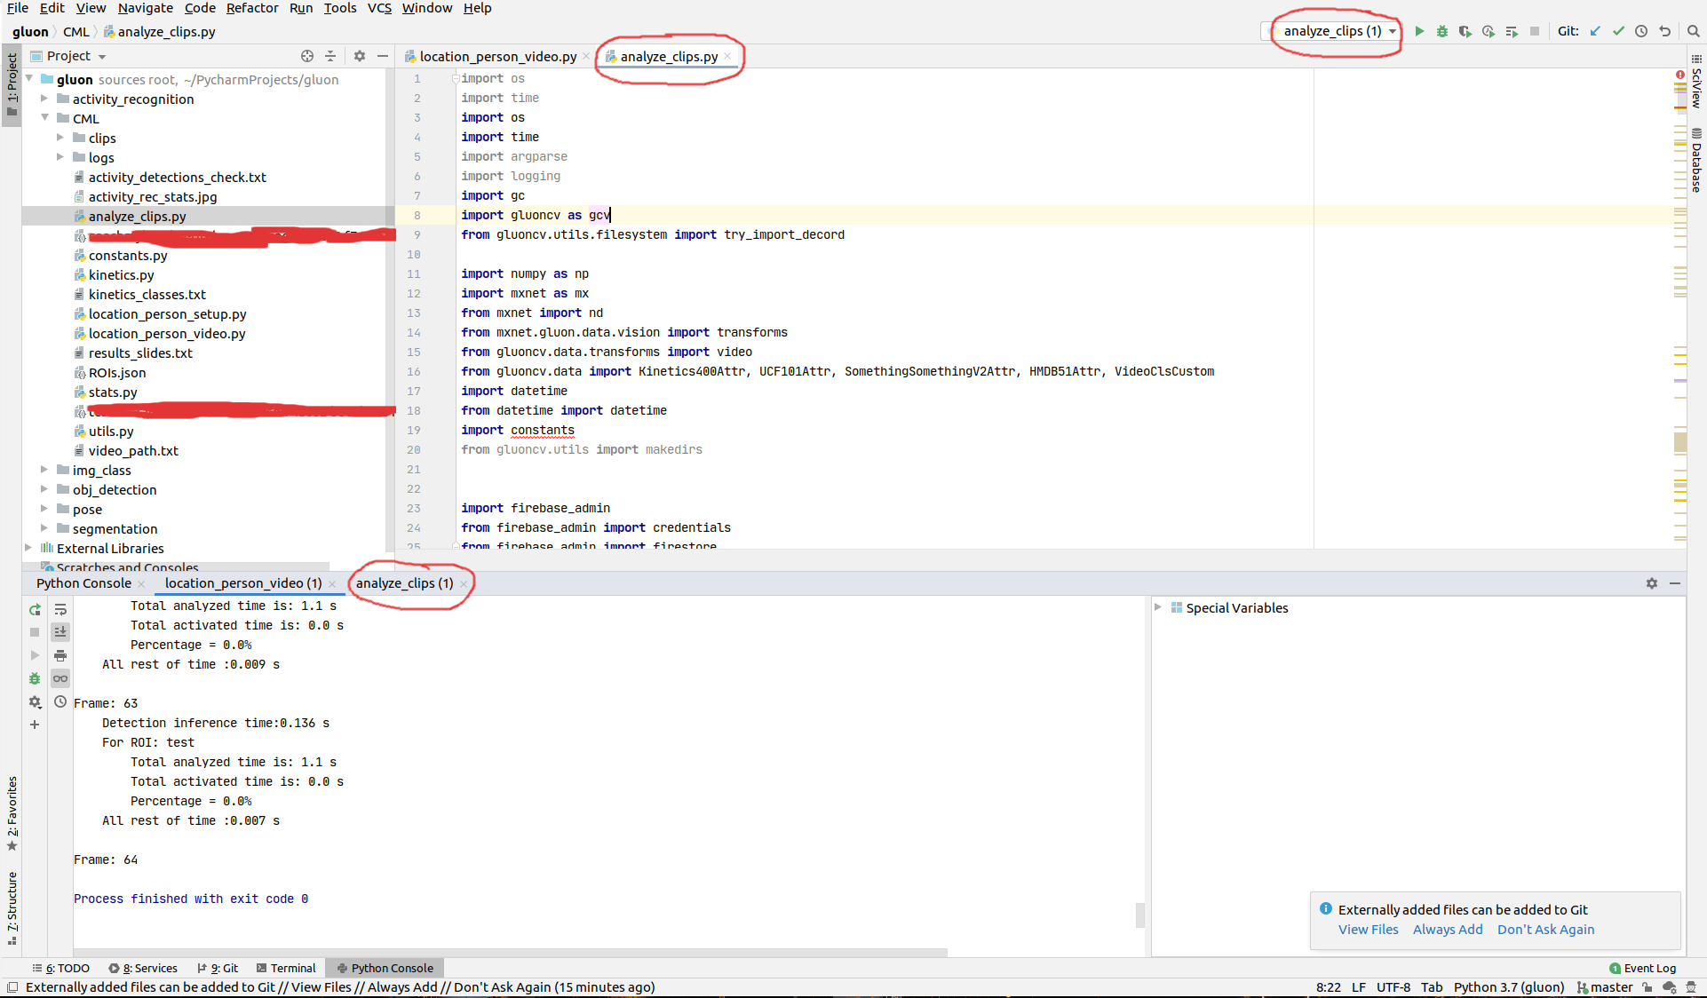
Task: Rerun the console using the rerun icon
Action: [x=35, y=610]
